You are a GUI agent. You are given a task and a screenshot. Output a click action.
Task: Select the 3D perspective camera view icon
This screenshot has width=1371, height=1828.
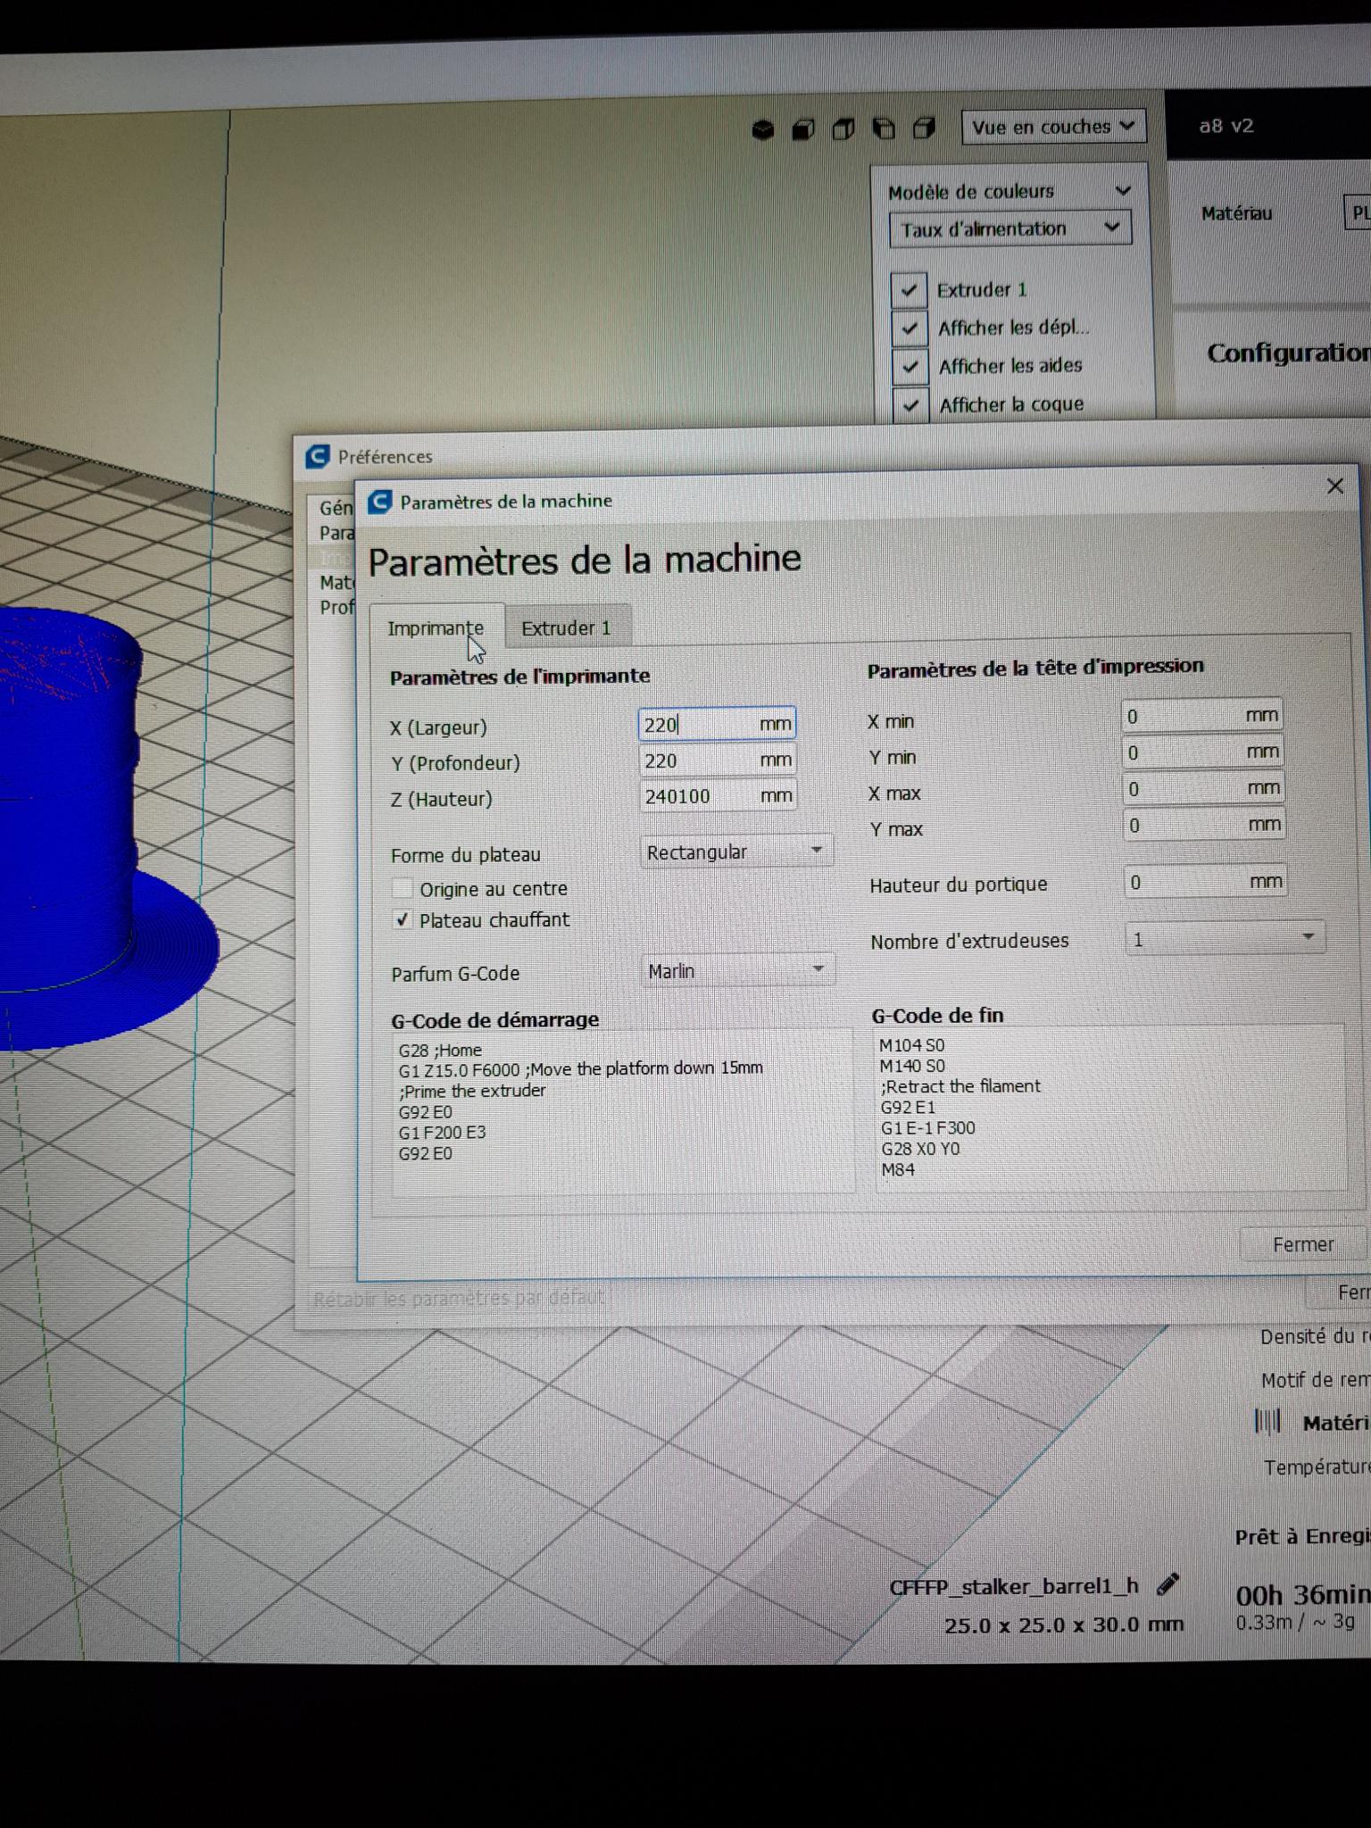pos(763,130)
